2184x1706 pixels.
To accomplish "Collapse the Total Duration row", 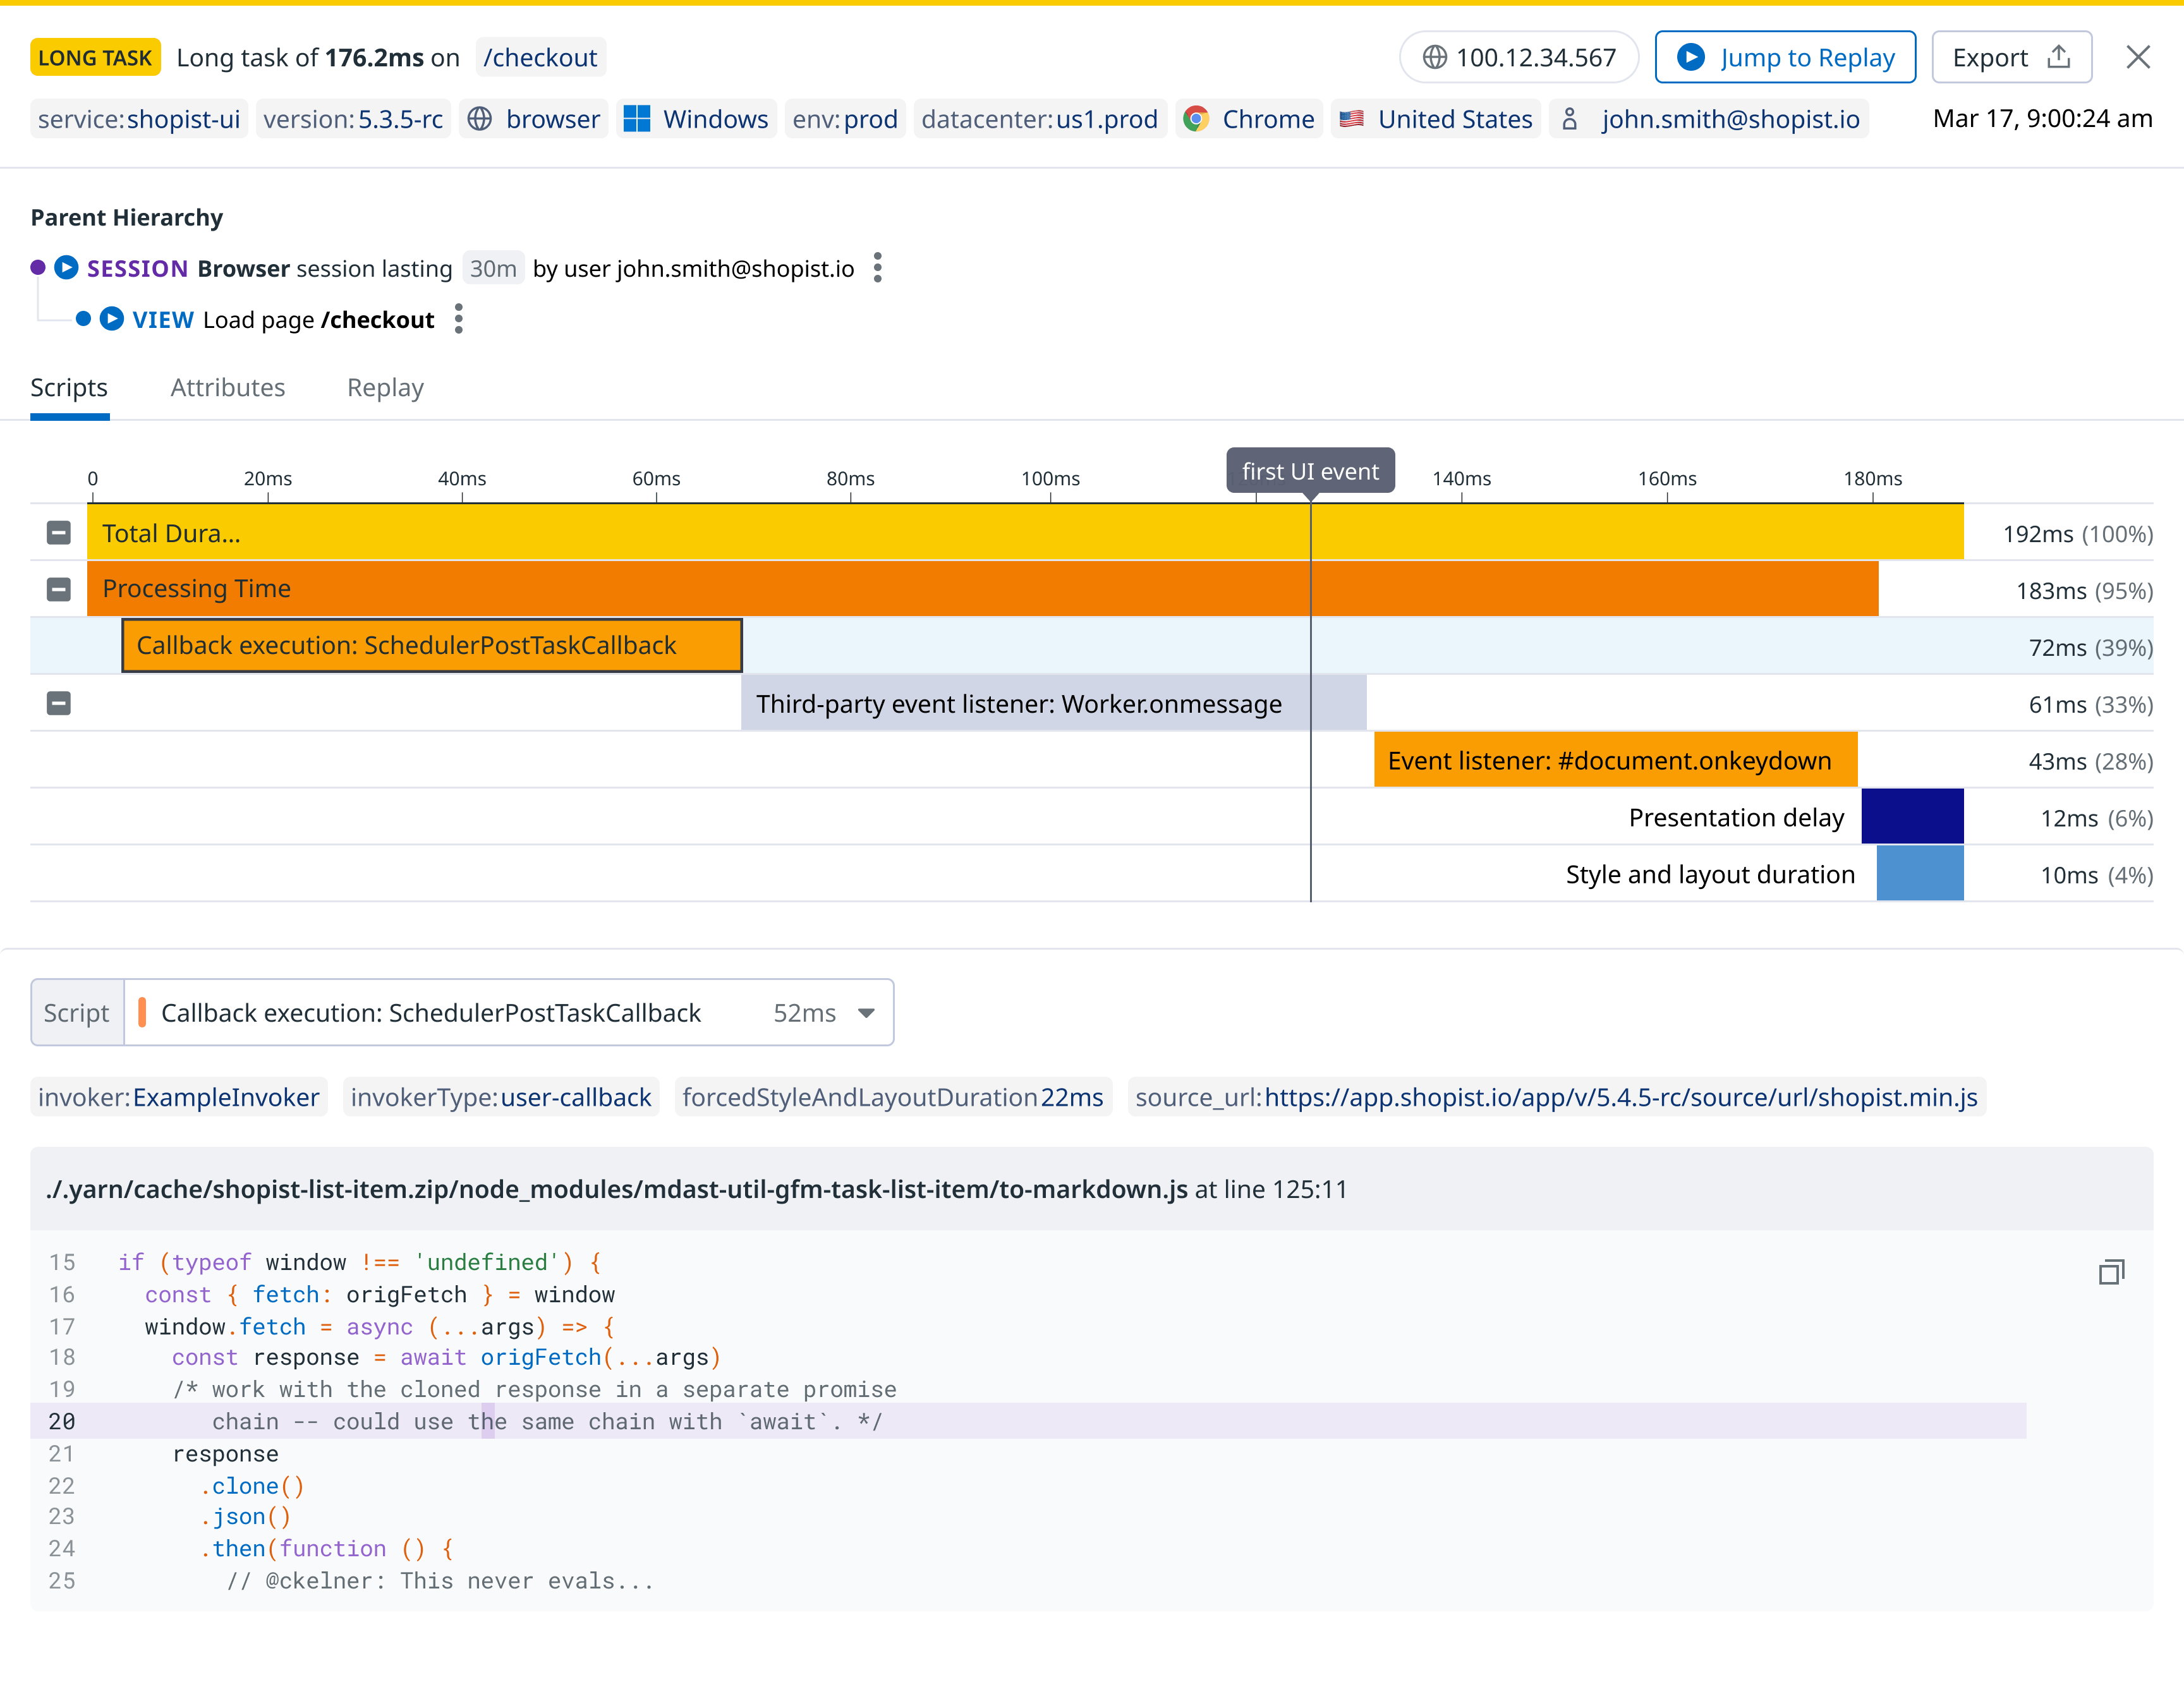I will point(58,532).
